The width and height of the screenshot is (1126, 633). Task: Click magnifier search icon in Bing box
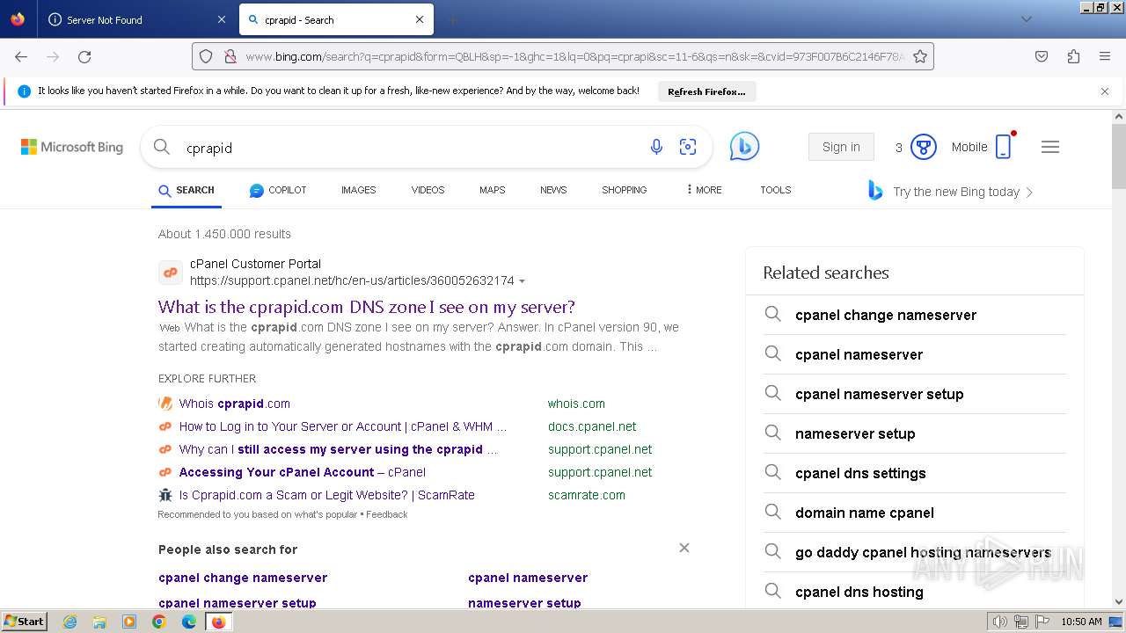[x=162, y=147]
